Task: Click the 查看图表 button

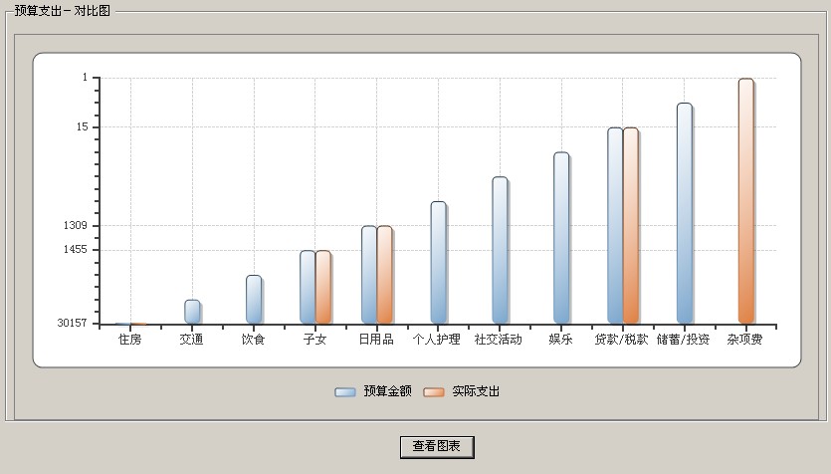Action: tap(436, 447)
